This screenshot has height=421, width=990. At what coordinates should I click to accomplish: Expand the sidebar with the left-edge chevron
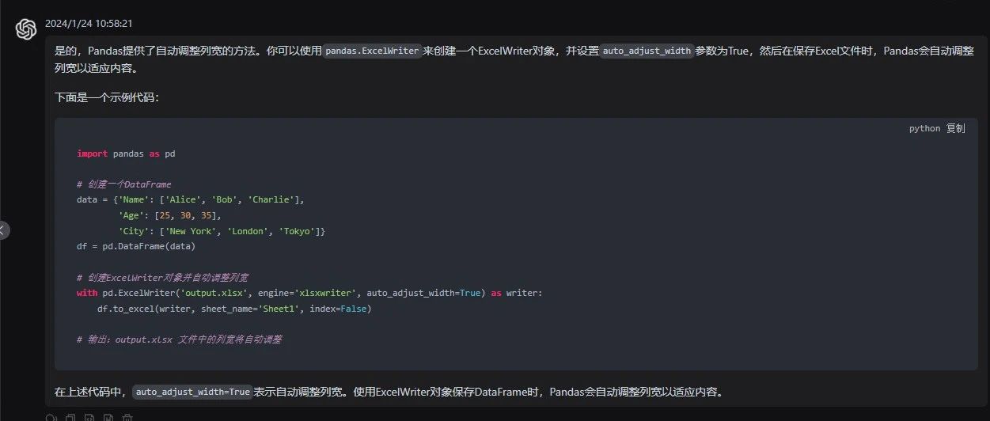[x=3, y=230]
